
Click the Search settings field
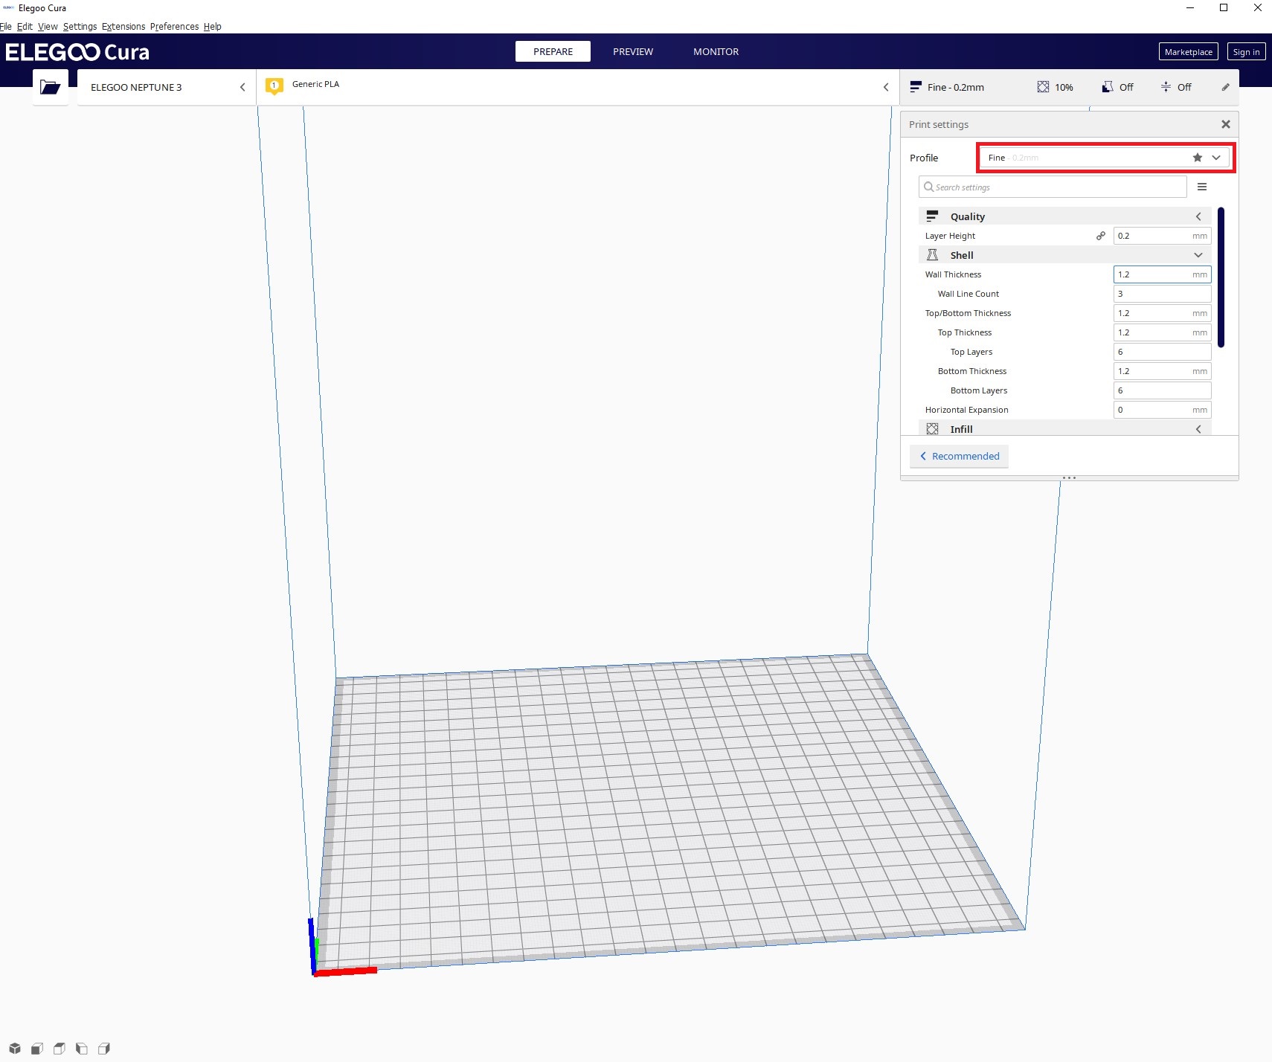(x=1053, y=187)
